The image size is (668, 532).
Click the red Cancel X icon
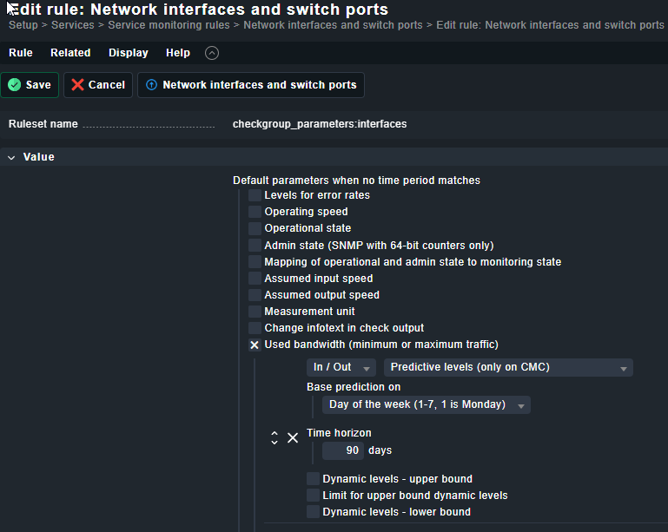point(78,85)
